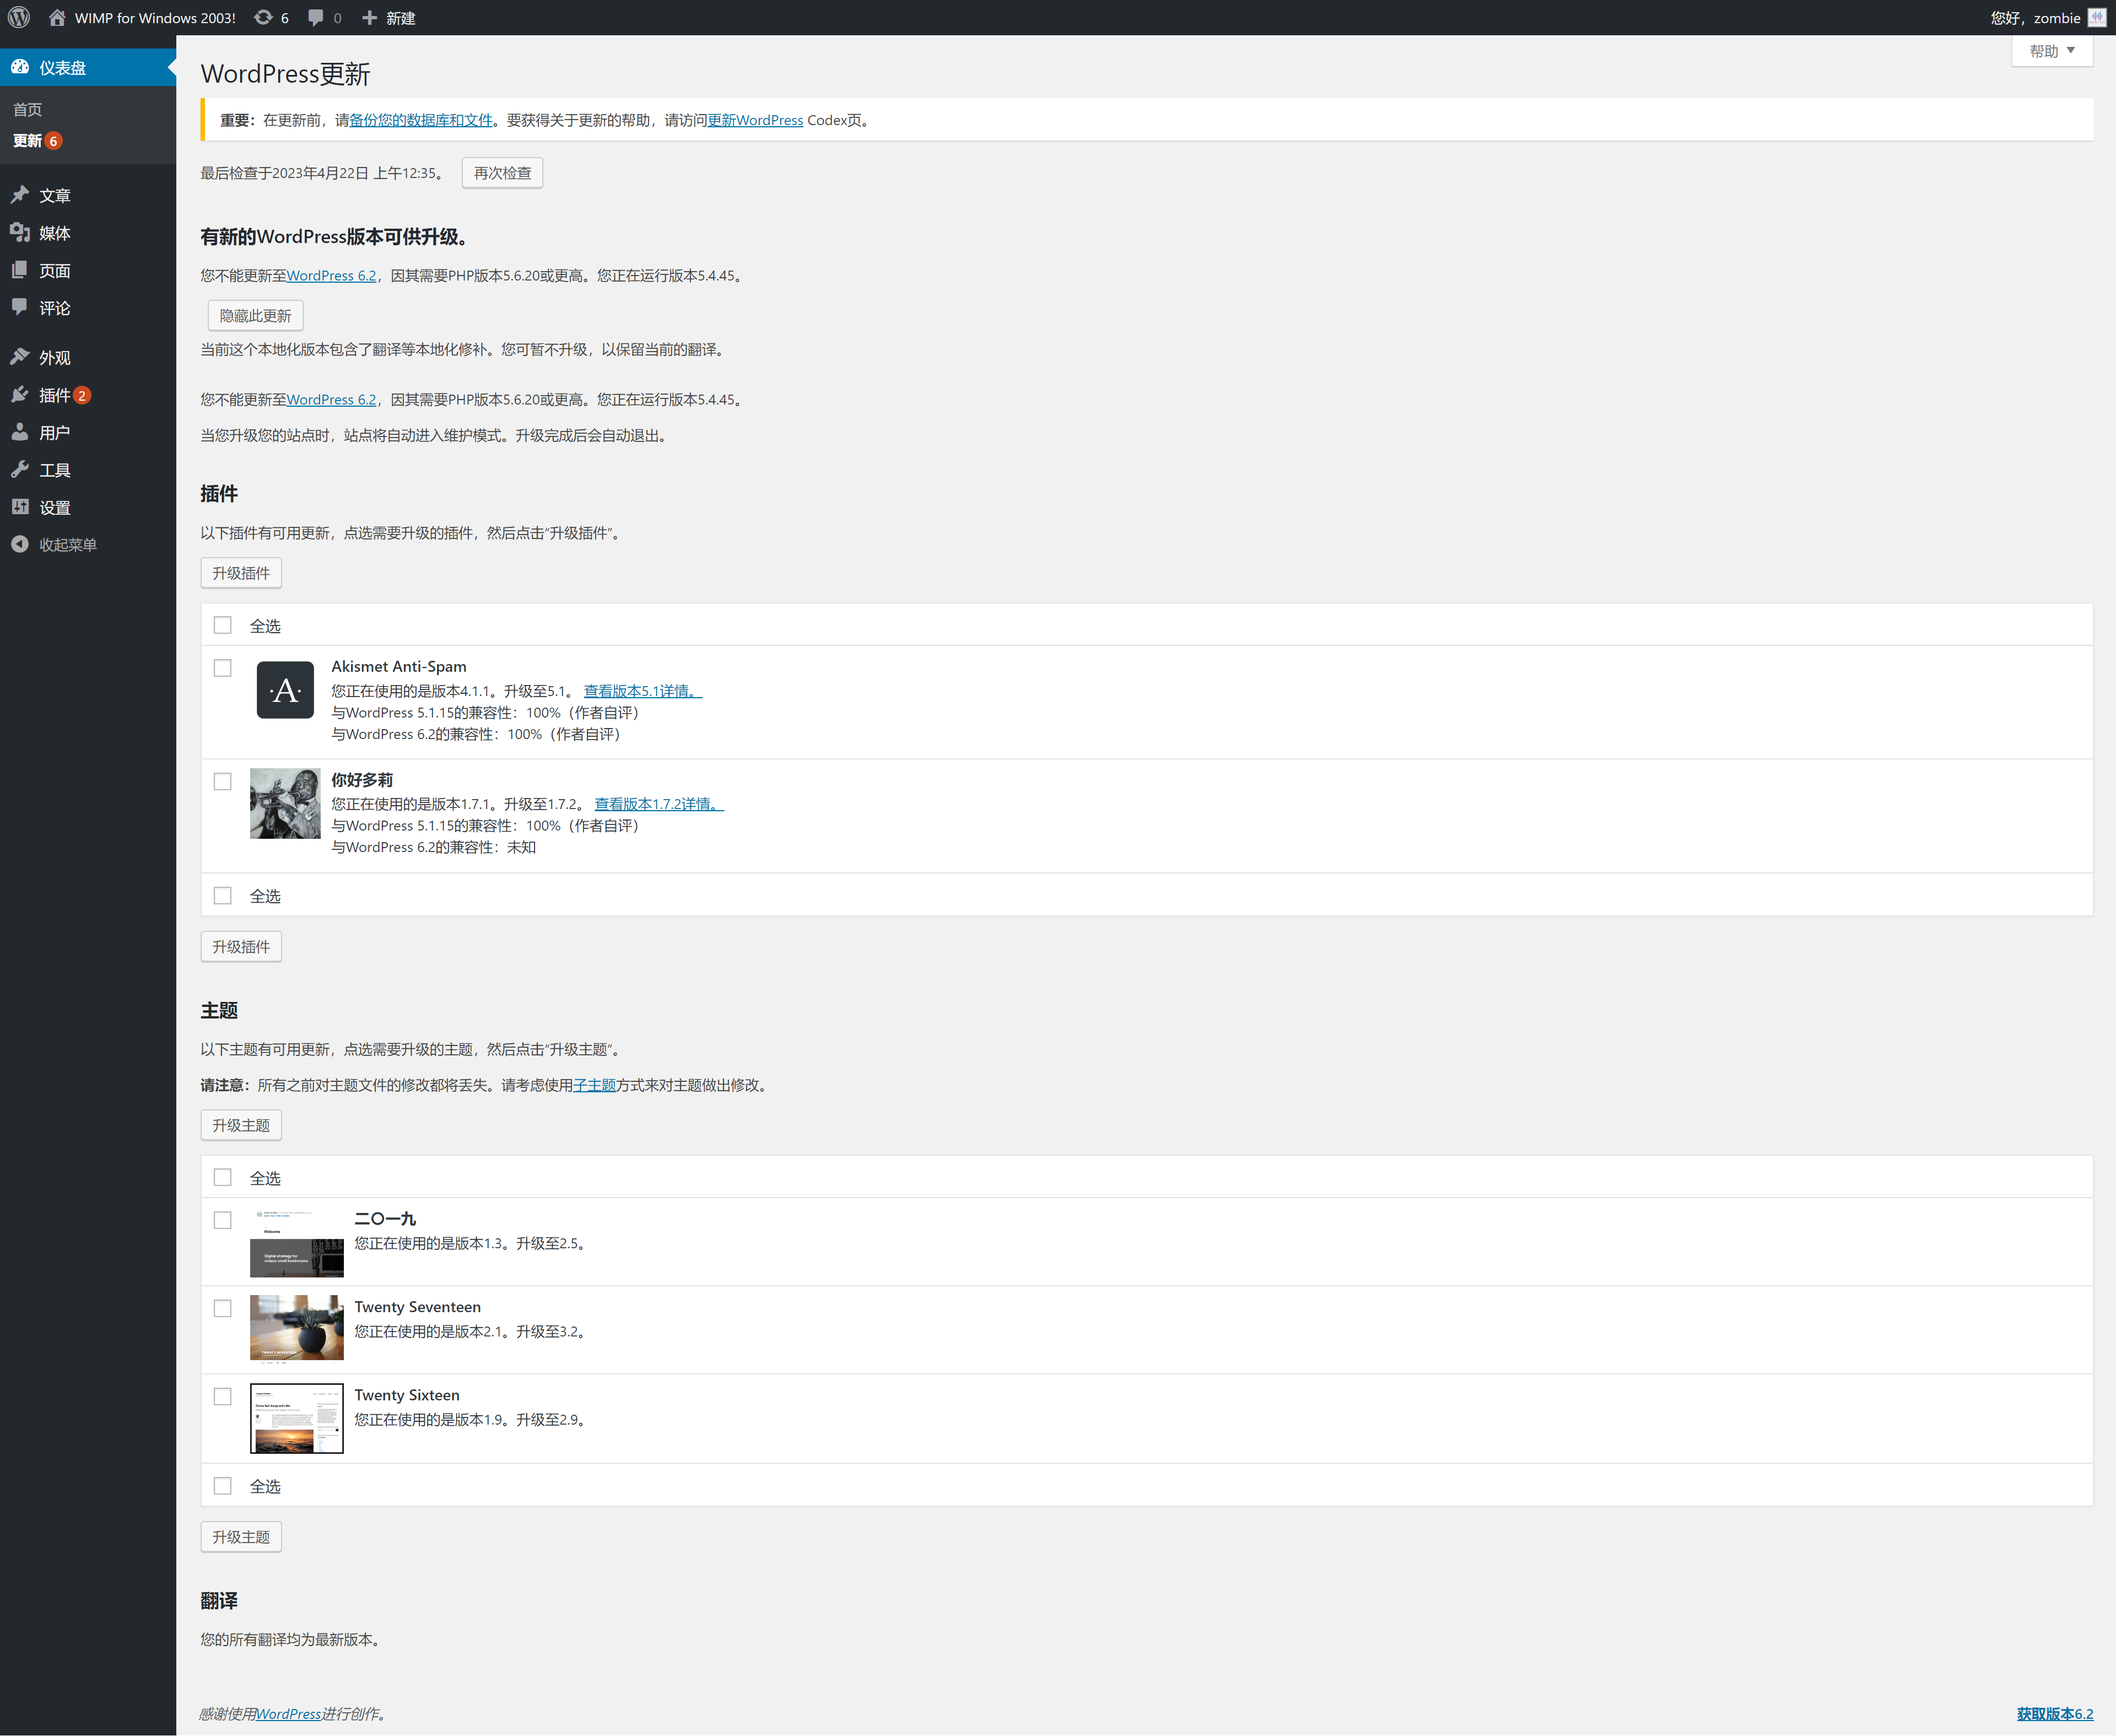This screenshot has width=2116, height=1736.
Task: Open the 查看版本5.1详情 link
Action: tap(643, 691)
